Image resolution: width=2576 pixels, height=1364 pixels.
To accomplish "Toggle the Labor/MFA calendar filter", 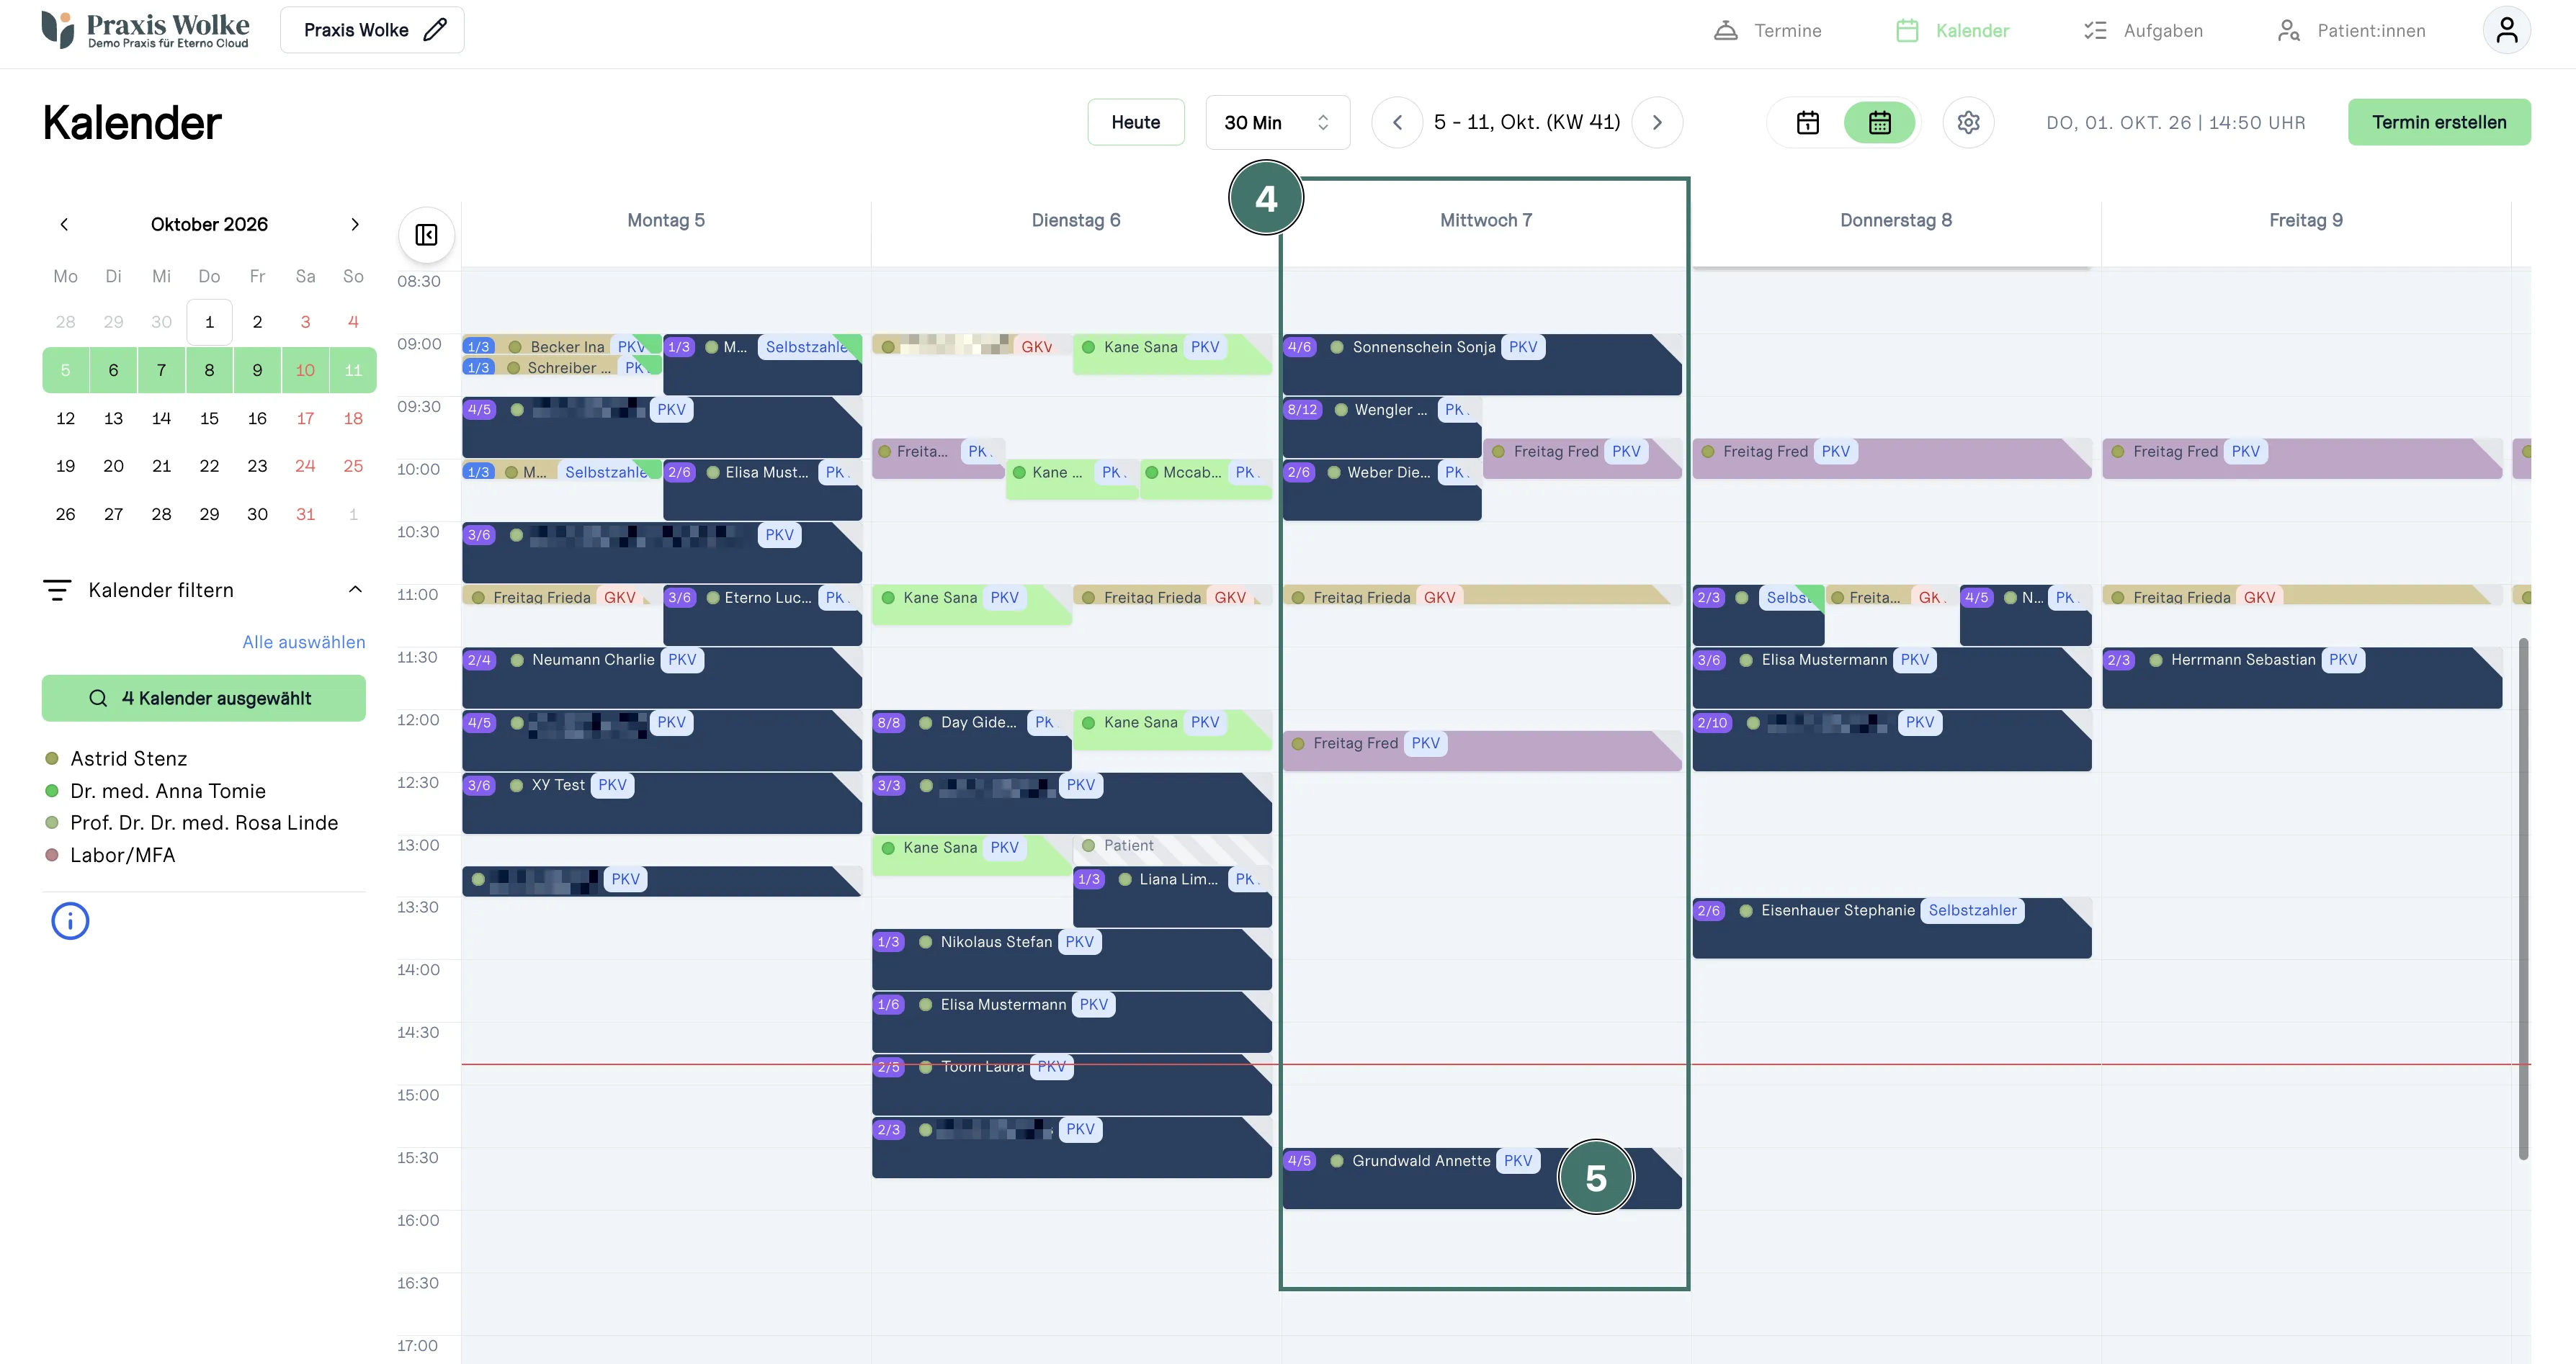I will pos(110,855).
